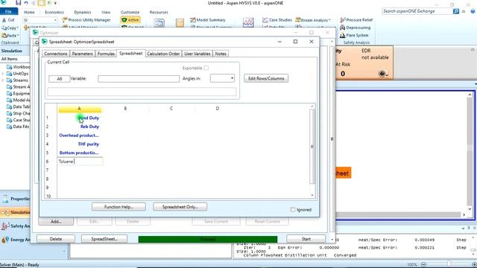The width and height of the screenshot is (477, 268).
Task: Open the User Variables tab
Action: click(198, 54)
